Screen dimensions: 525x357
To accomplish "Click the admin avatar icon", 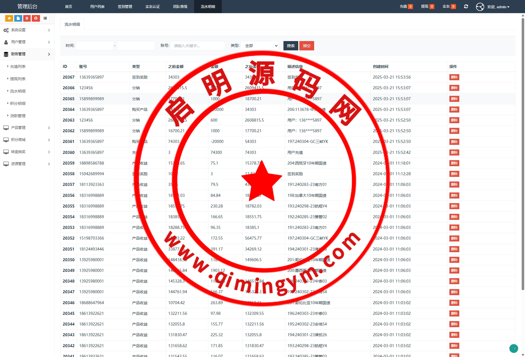I will coord(480,7).
